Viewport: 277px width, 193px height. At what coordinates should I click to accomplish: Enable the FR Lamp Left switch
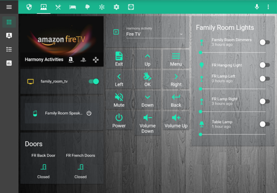265,79
